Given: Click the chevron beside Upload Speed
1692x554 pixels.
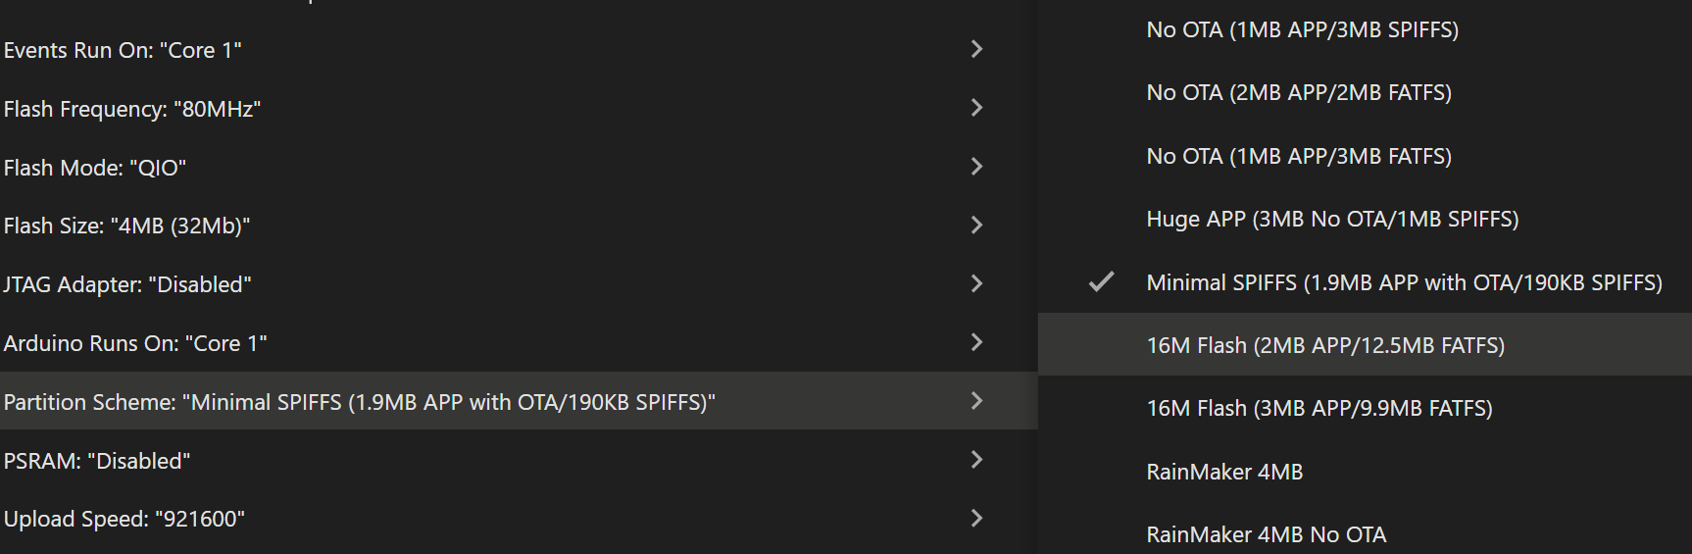Looking at the screenshot, I should (x=976, y=519).
